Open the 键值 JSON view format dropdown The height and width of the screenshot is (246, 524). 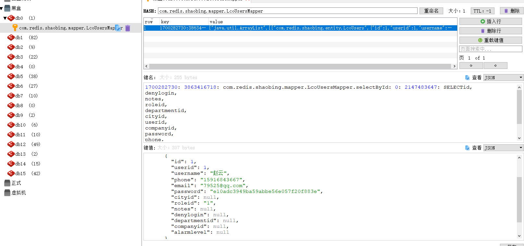(504, 148)
